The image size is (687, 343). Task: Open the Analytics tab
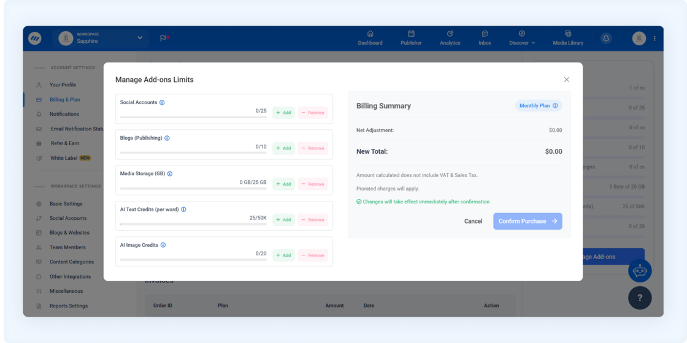(x=450, y=39)
